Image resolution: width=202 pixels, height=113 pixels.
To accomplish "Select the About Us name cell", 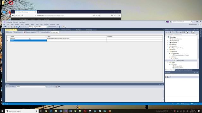I will pyautogui.click(x=28, y=39).
